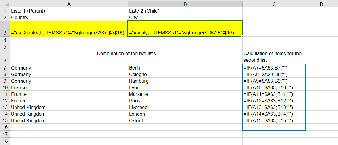Select the first United Kingdom cell

(69, 107)
